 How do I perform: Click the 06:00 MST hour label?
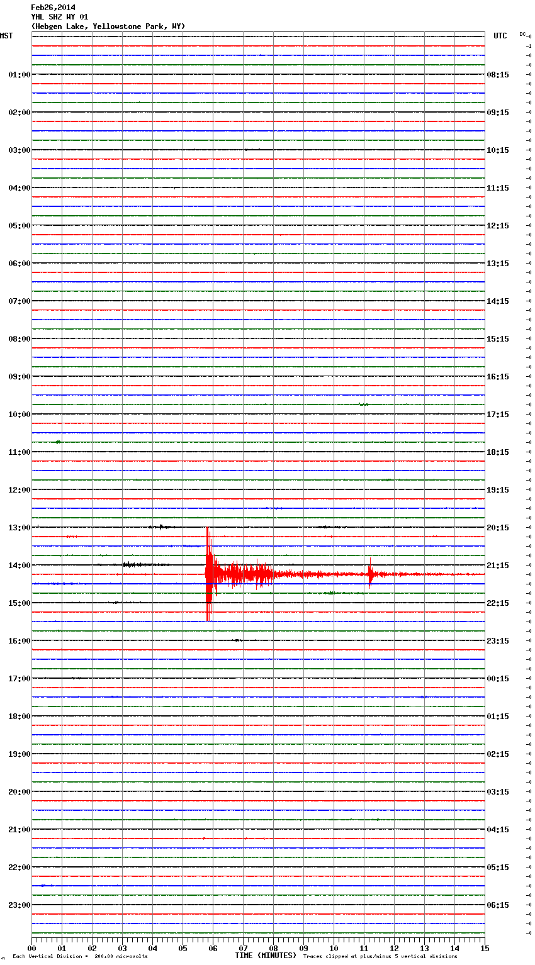[x=20, y=264]
